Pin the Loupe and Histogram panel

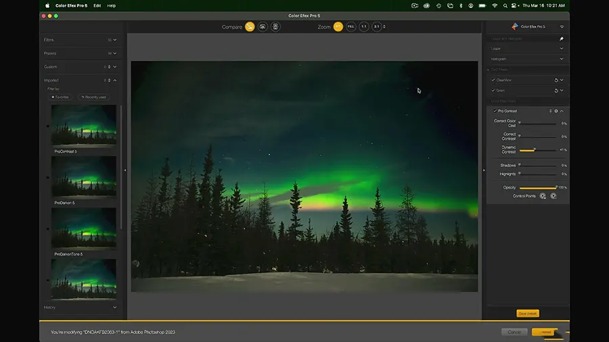[x=561, y=39]
